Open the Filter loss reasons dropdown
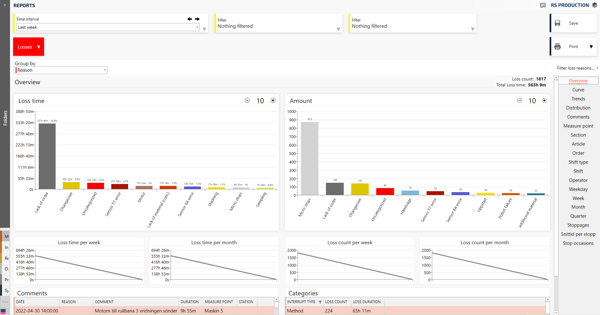This screenshot has height=315, width=600. [577, 68]
